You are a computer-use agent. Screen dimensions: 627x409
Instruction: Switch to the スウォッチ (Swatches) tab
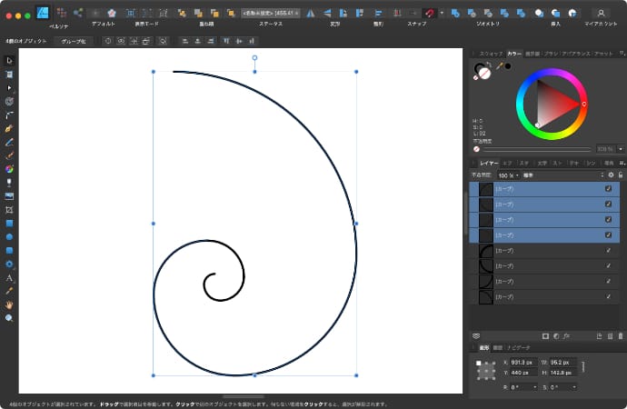tap(490, 54)
